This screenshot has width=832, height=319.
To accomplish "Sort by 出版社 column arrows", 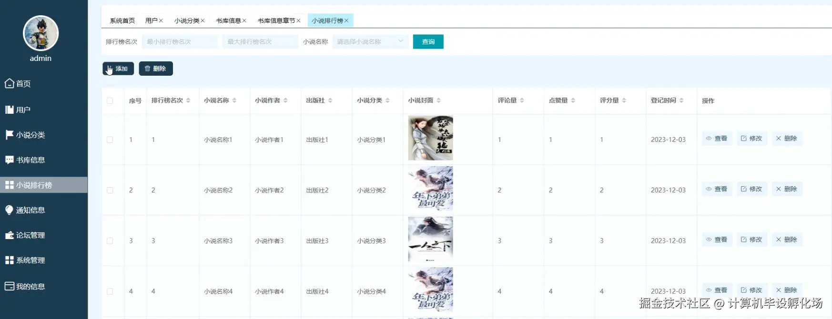I will [x=330, y=100].
